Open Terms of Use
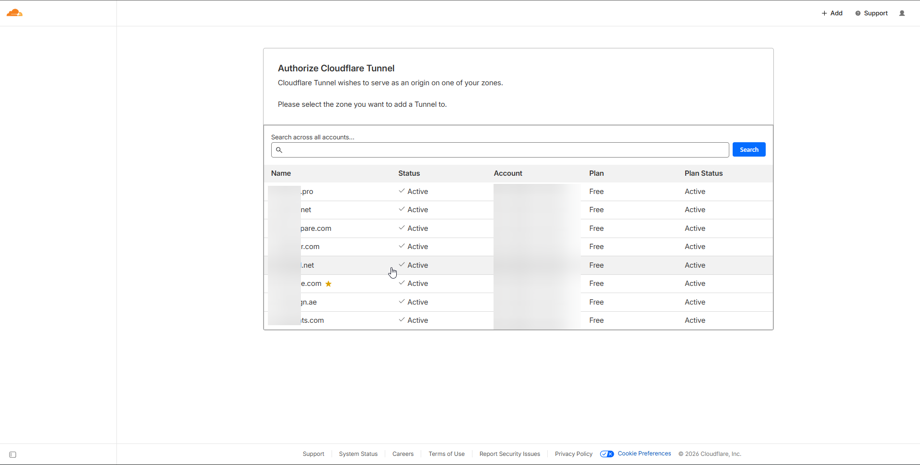The height and width of the screenshot is (465, 920). click(x=446, y=454)
